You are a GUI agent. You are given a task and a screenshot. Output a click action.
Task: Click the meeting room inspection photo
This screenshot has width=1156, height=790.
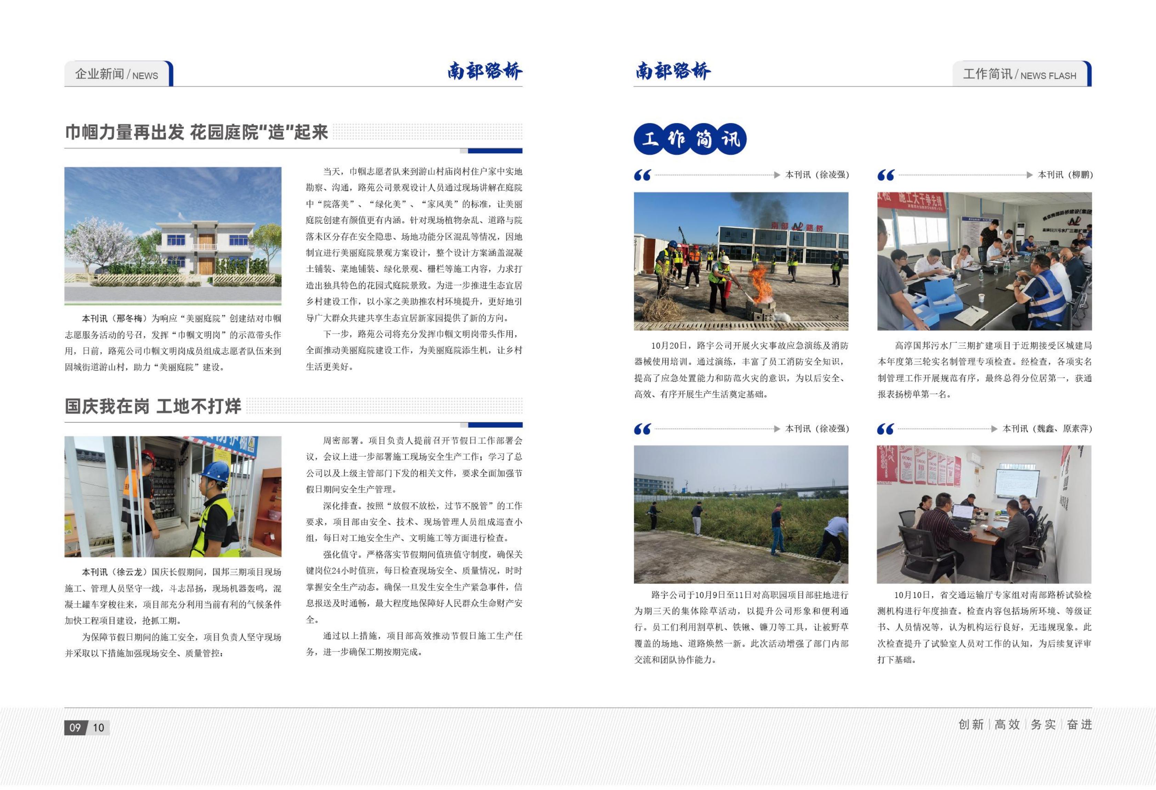pyautogui.click(x=984, y=261)
